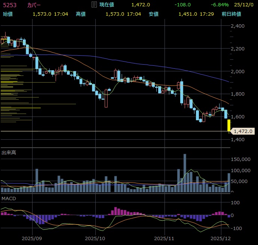Select the MACD panel label
The width and height of the screenshot is (258, 245).
point(9,198)
